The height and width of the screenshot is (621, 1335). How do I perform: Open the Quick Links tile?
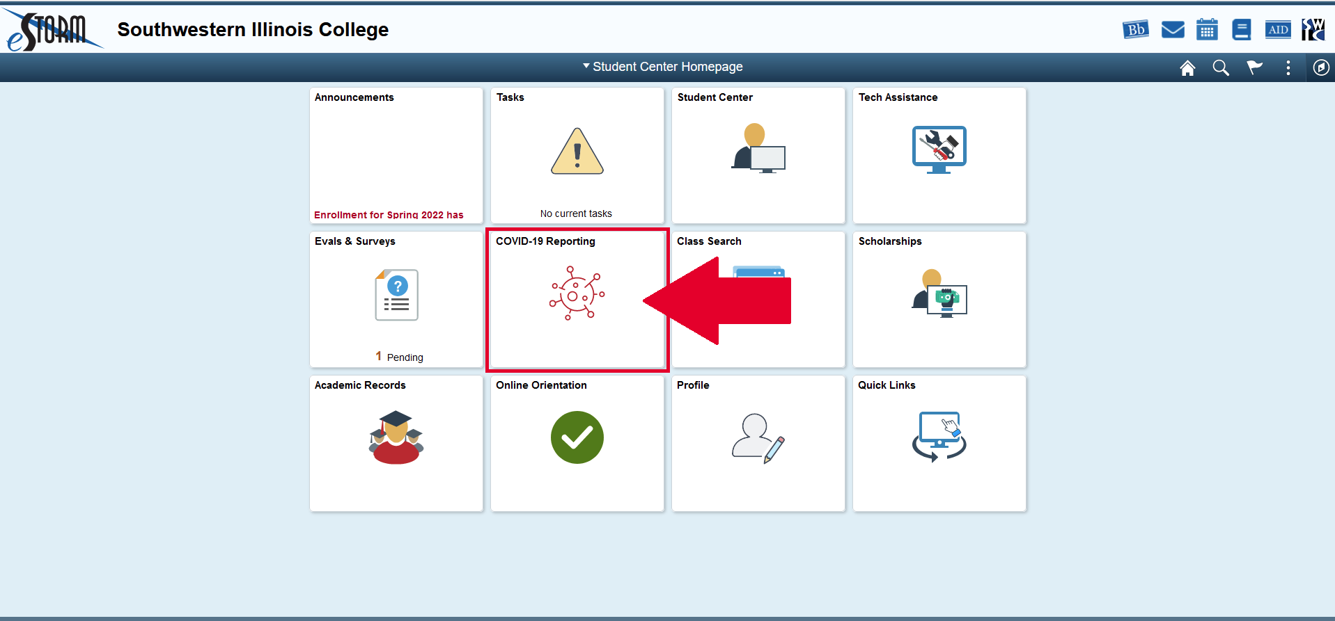[x=939, y=443]
